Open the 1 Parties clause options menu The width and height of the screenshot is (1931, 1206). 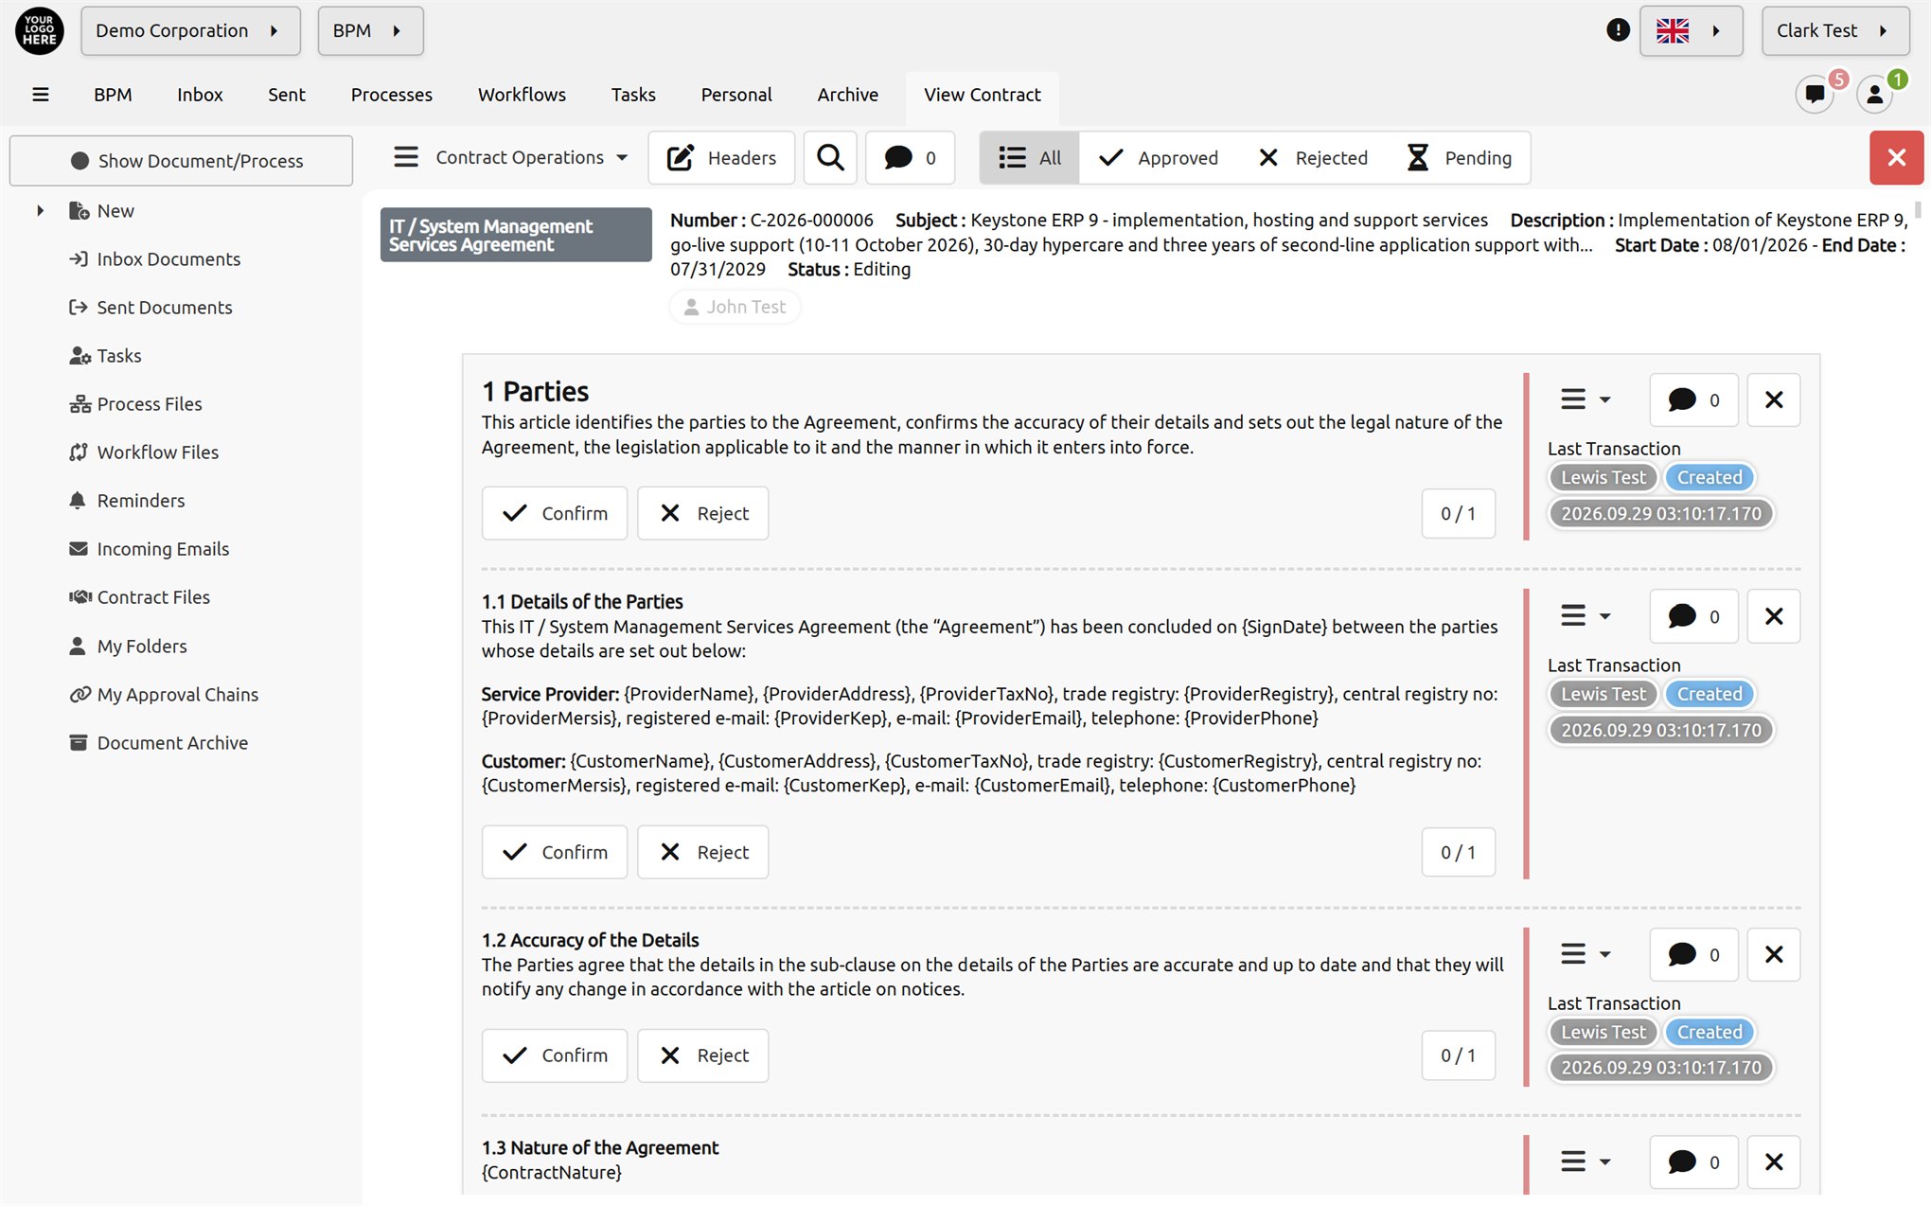click(1586, 399)
